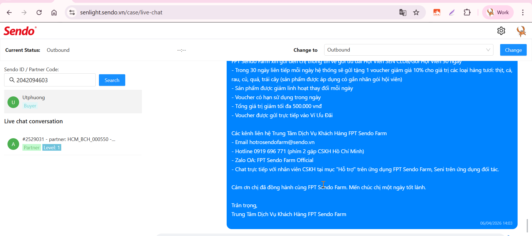Click the Hotline 0919 696 771 line
532x236 pixels.
coord(298,151)
